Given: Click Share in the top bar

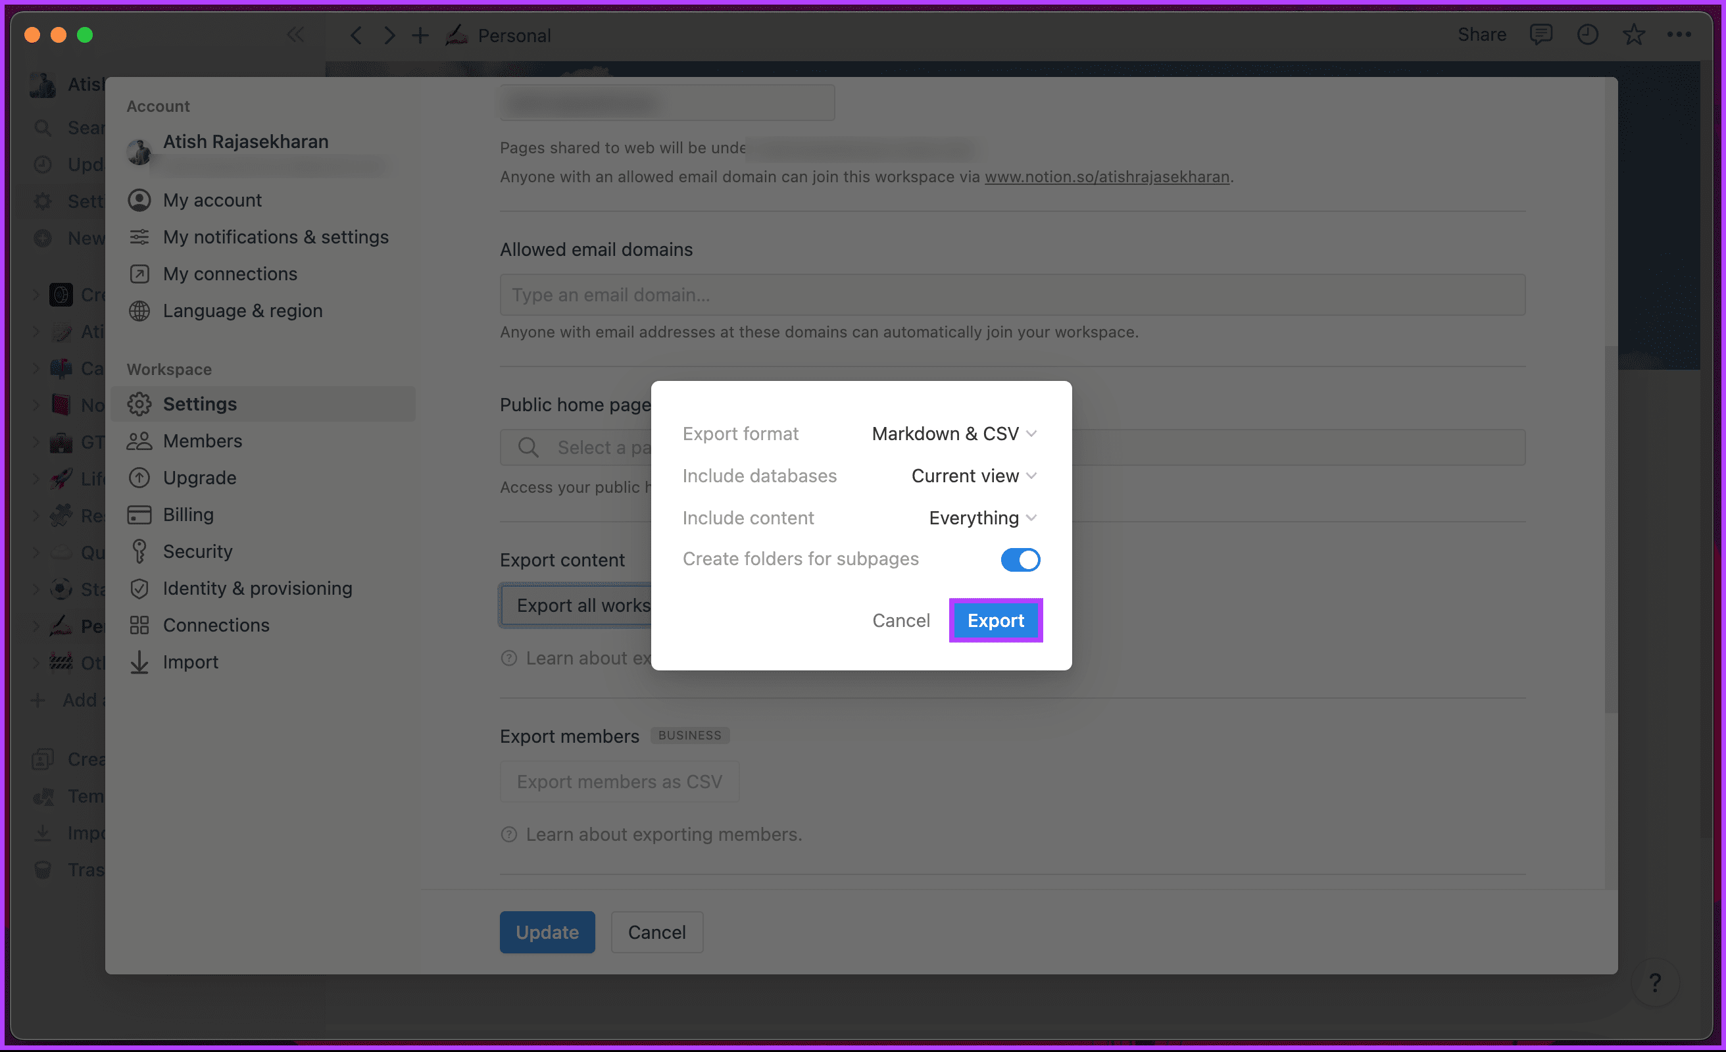Looking at the screenshot, I should tap(1481, 34).
